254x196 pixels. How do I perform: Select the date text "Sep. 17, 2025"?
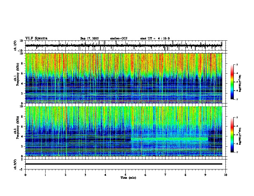89,38
